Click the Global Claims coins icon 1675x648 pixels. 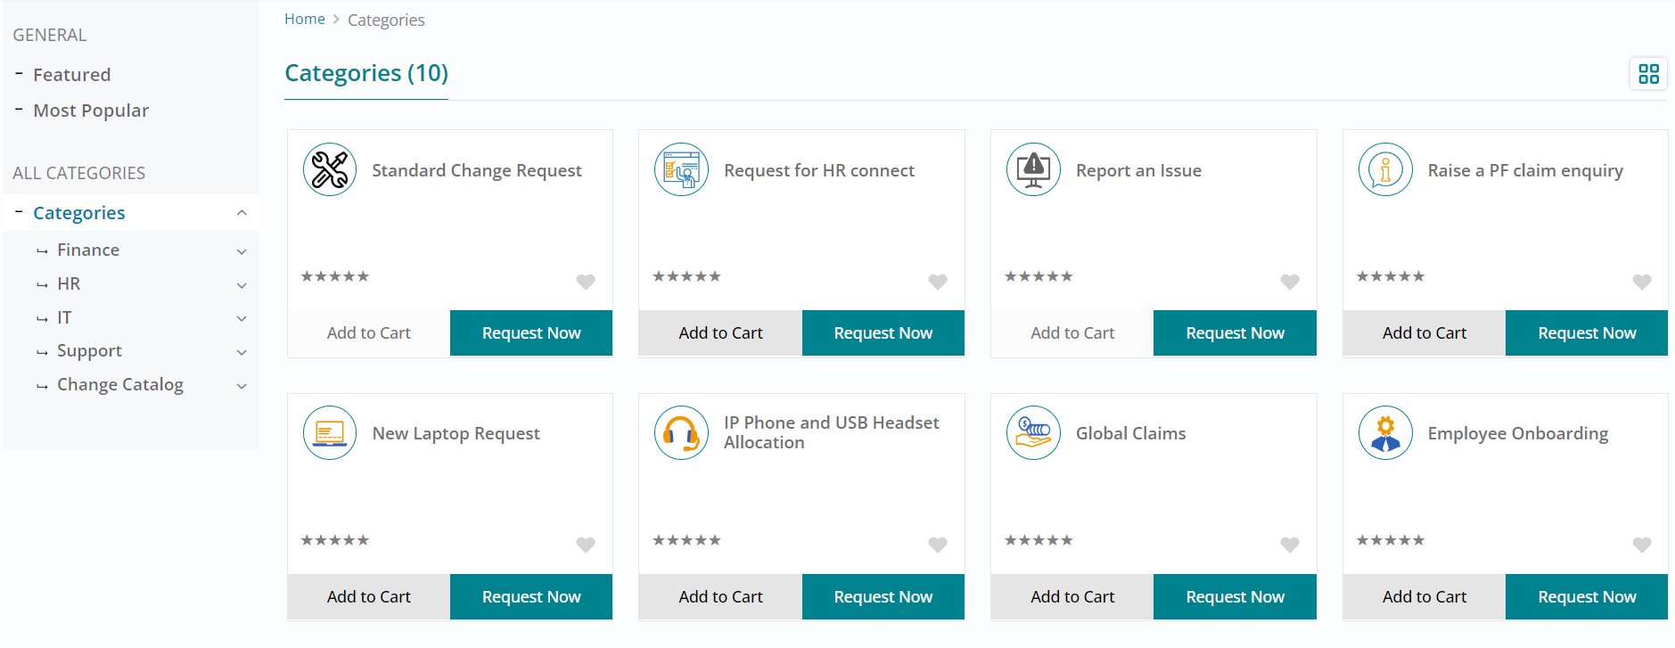1033,433
